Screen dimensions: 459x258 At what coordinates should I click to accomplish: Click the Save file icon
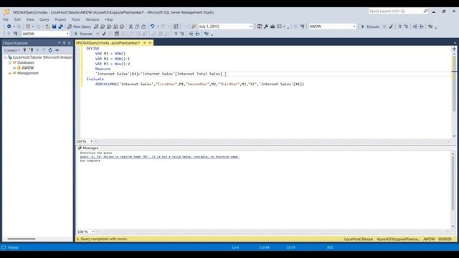[x=55, y=27]
